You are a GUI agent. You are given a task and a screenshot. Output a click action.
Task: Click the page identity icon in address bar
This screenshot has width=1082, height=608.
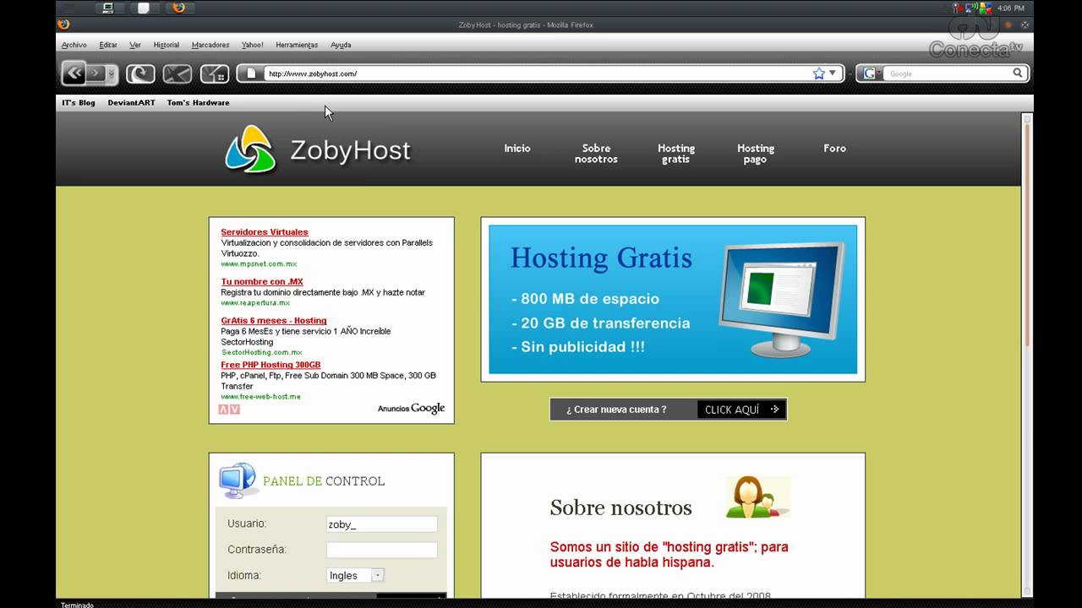click(x=251, y=73)
